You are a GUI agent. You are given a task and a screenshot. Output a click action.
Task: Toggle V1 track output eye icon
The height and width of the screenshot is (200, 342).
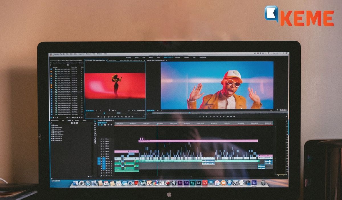pyautogui.click(x=108, y=159)
